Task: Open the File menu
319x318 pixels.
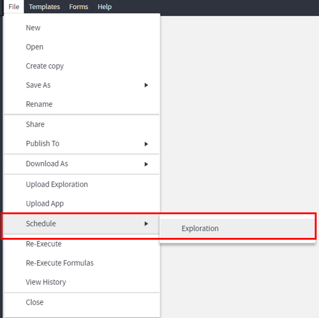Action: tap(14, 7)
